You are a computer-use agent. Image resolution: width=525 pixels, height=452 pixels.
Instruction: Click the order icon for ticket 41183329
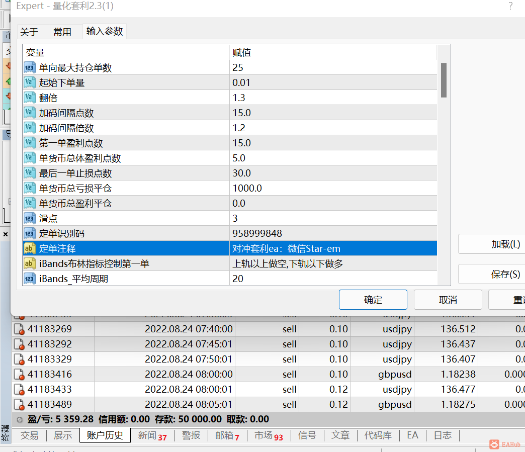tap(19, 359)
